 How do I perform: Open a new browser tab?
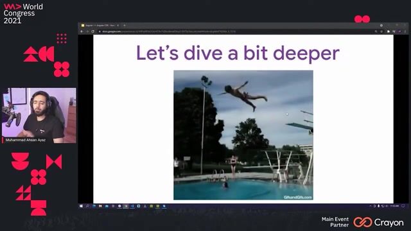pos(125,26)
